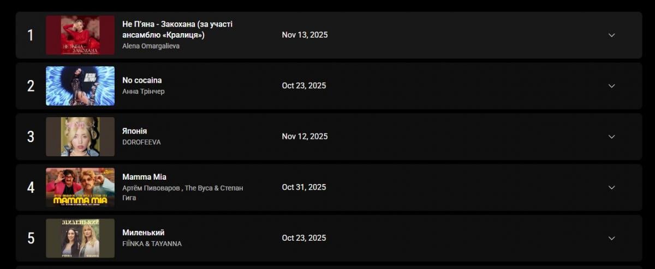Open artist Alena Omargalieva
Viewport: 655px width, 269px height.
pyautogui.click(x=151, y=46)
